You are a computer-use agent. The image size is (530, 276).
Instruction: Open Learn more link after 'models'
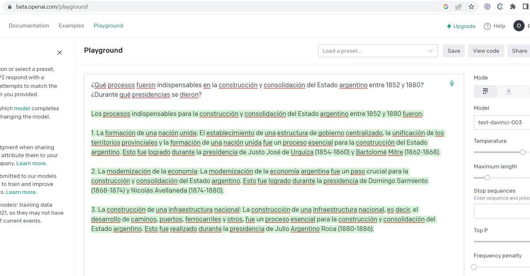(21, 192)
